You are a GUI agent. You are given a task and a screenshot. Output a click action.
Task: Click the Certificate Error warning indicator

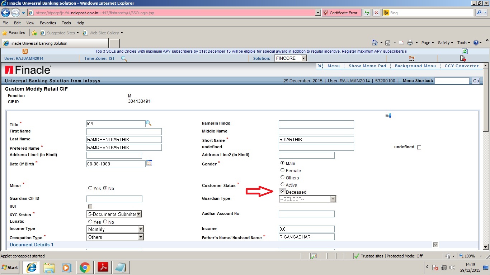point(341,13)
